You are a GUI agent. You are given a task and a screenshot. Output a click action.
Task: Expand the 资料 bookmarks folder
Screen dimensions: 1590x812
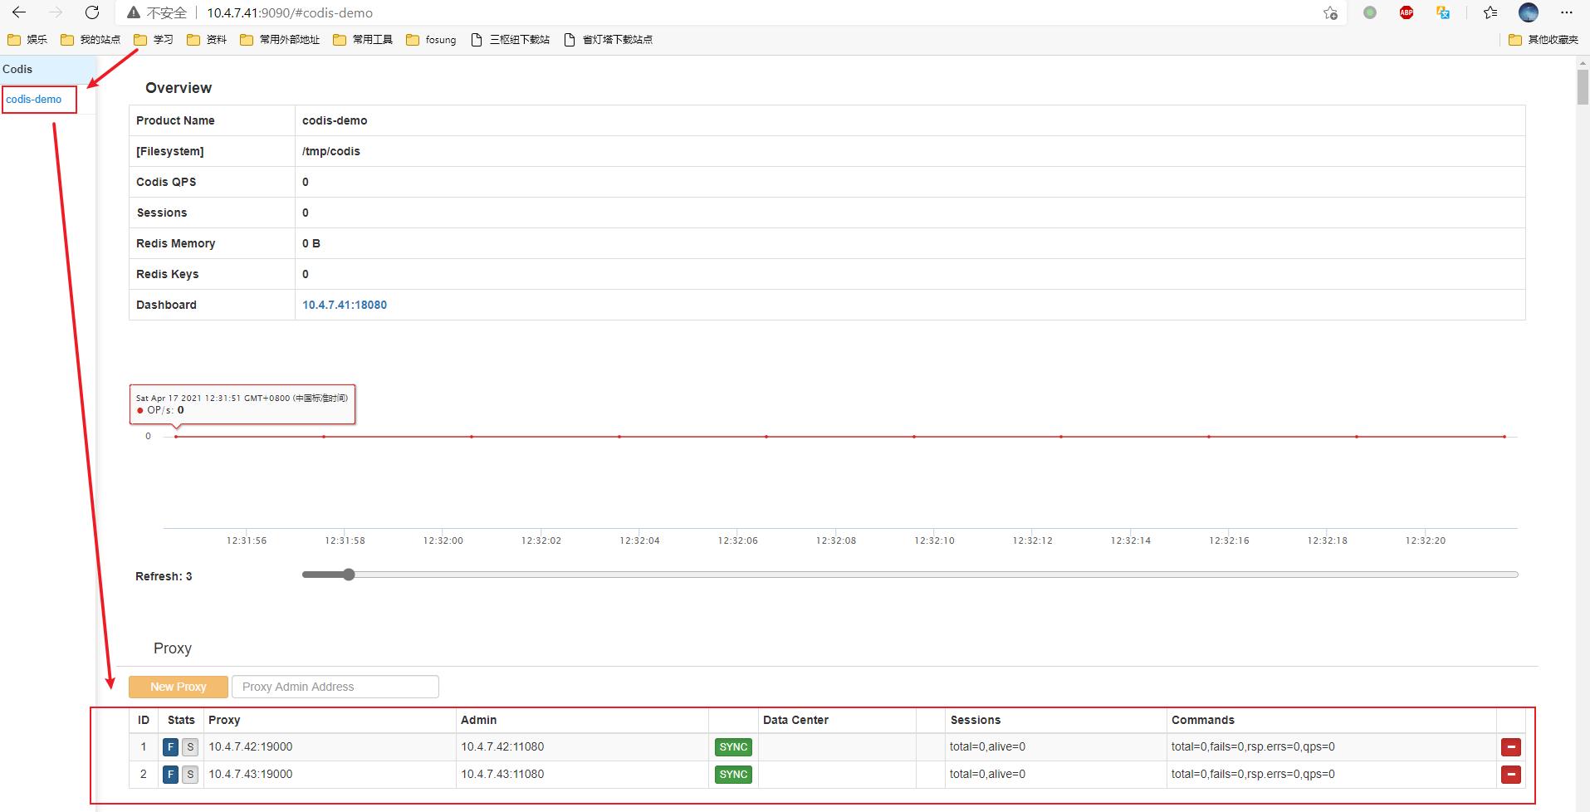(207, 39)
